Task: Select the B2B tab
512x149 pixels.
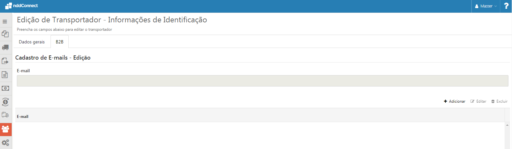Action: click(x=60, y=42)
